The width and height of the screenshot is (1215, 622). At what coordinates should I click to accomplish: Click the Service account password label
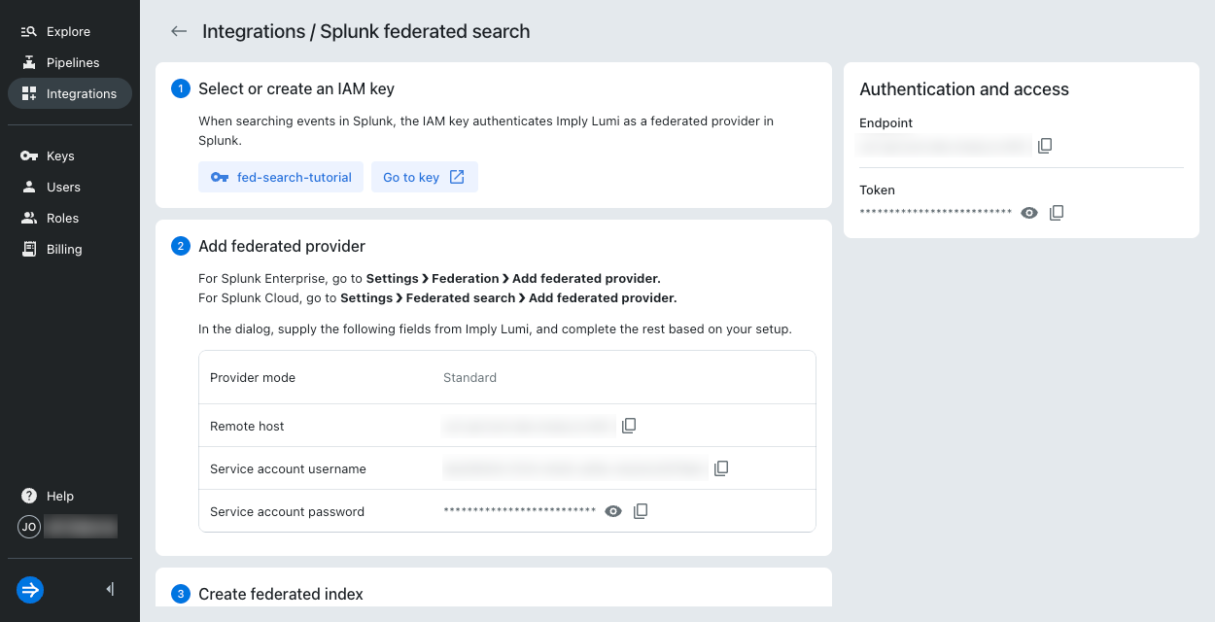pyautogui.click(x=287, y=511)
